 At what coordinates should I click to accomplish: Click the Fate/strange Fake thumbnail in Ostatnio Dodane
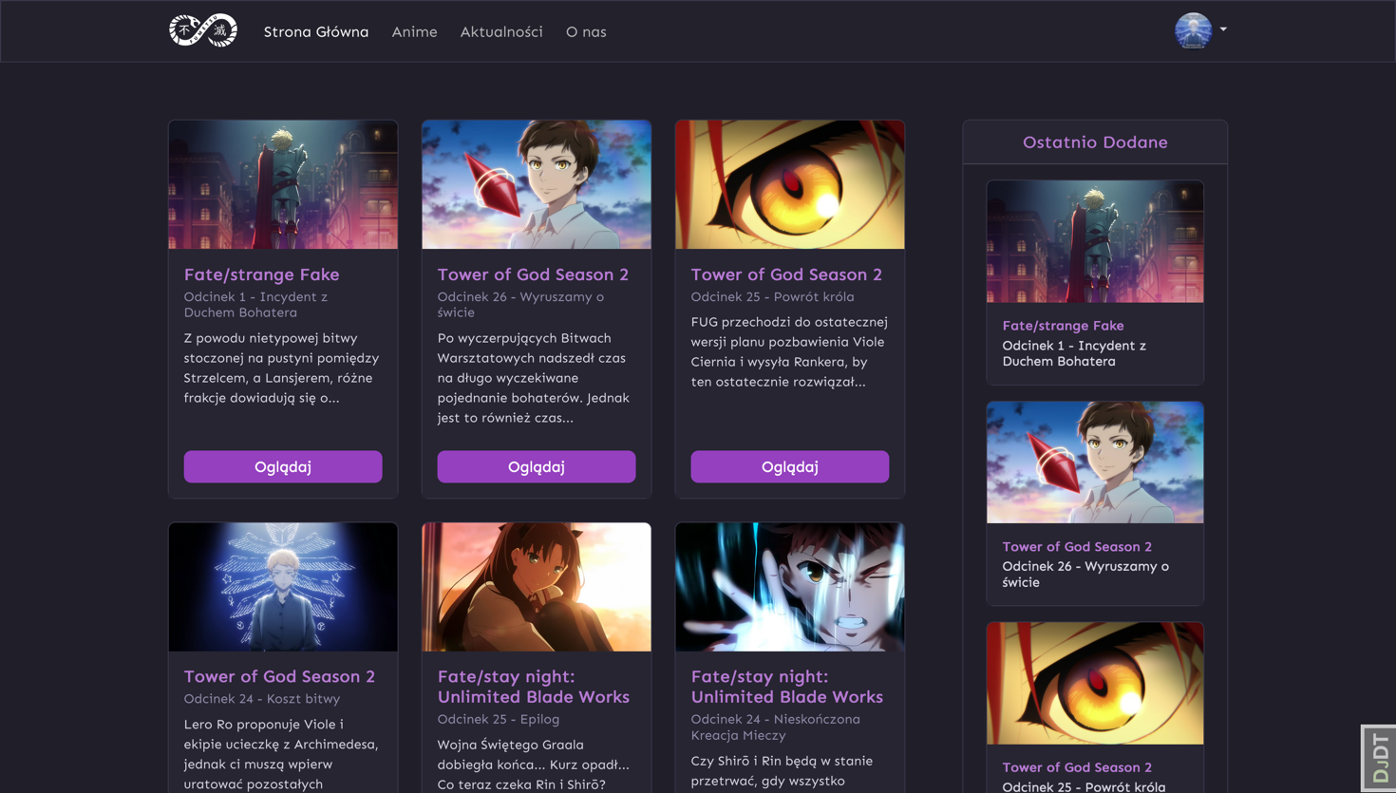(x=1095, y=242)
